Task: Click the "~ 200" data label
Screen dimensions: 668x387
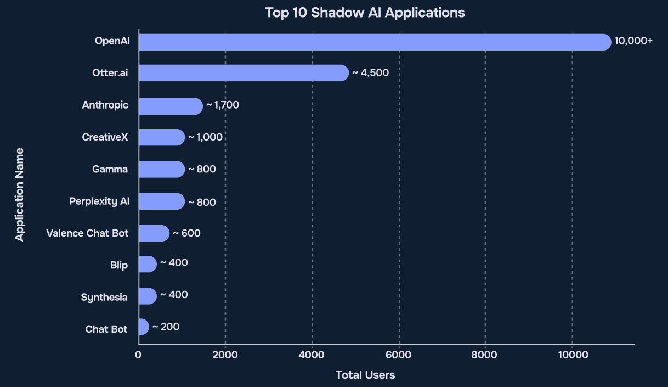Action: pyautogui.click(x=166, y=327)
